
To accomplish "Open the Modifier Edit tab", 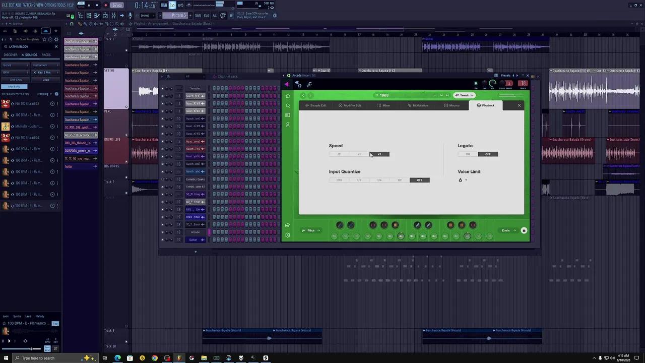I will tap(350, 105).
